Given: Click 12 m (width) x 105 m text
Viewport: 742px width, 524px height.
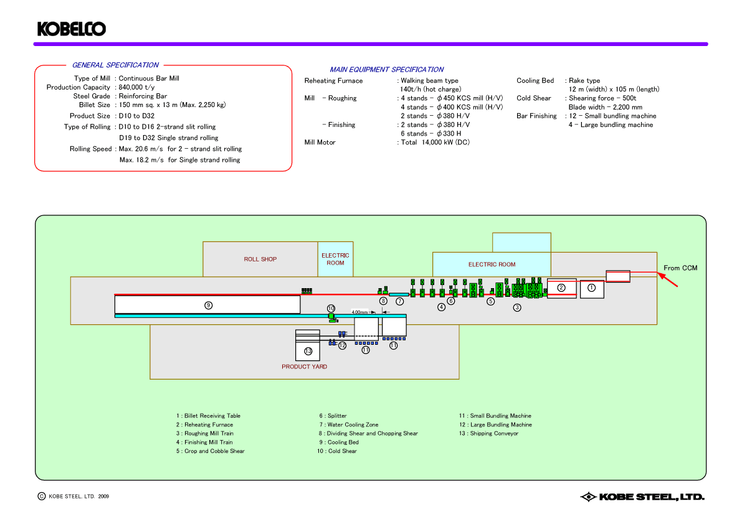Looking at the screenshot, I should [614, 89].
